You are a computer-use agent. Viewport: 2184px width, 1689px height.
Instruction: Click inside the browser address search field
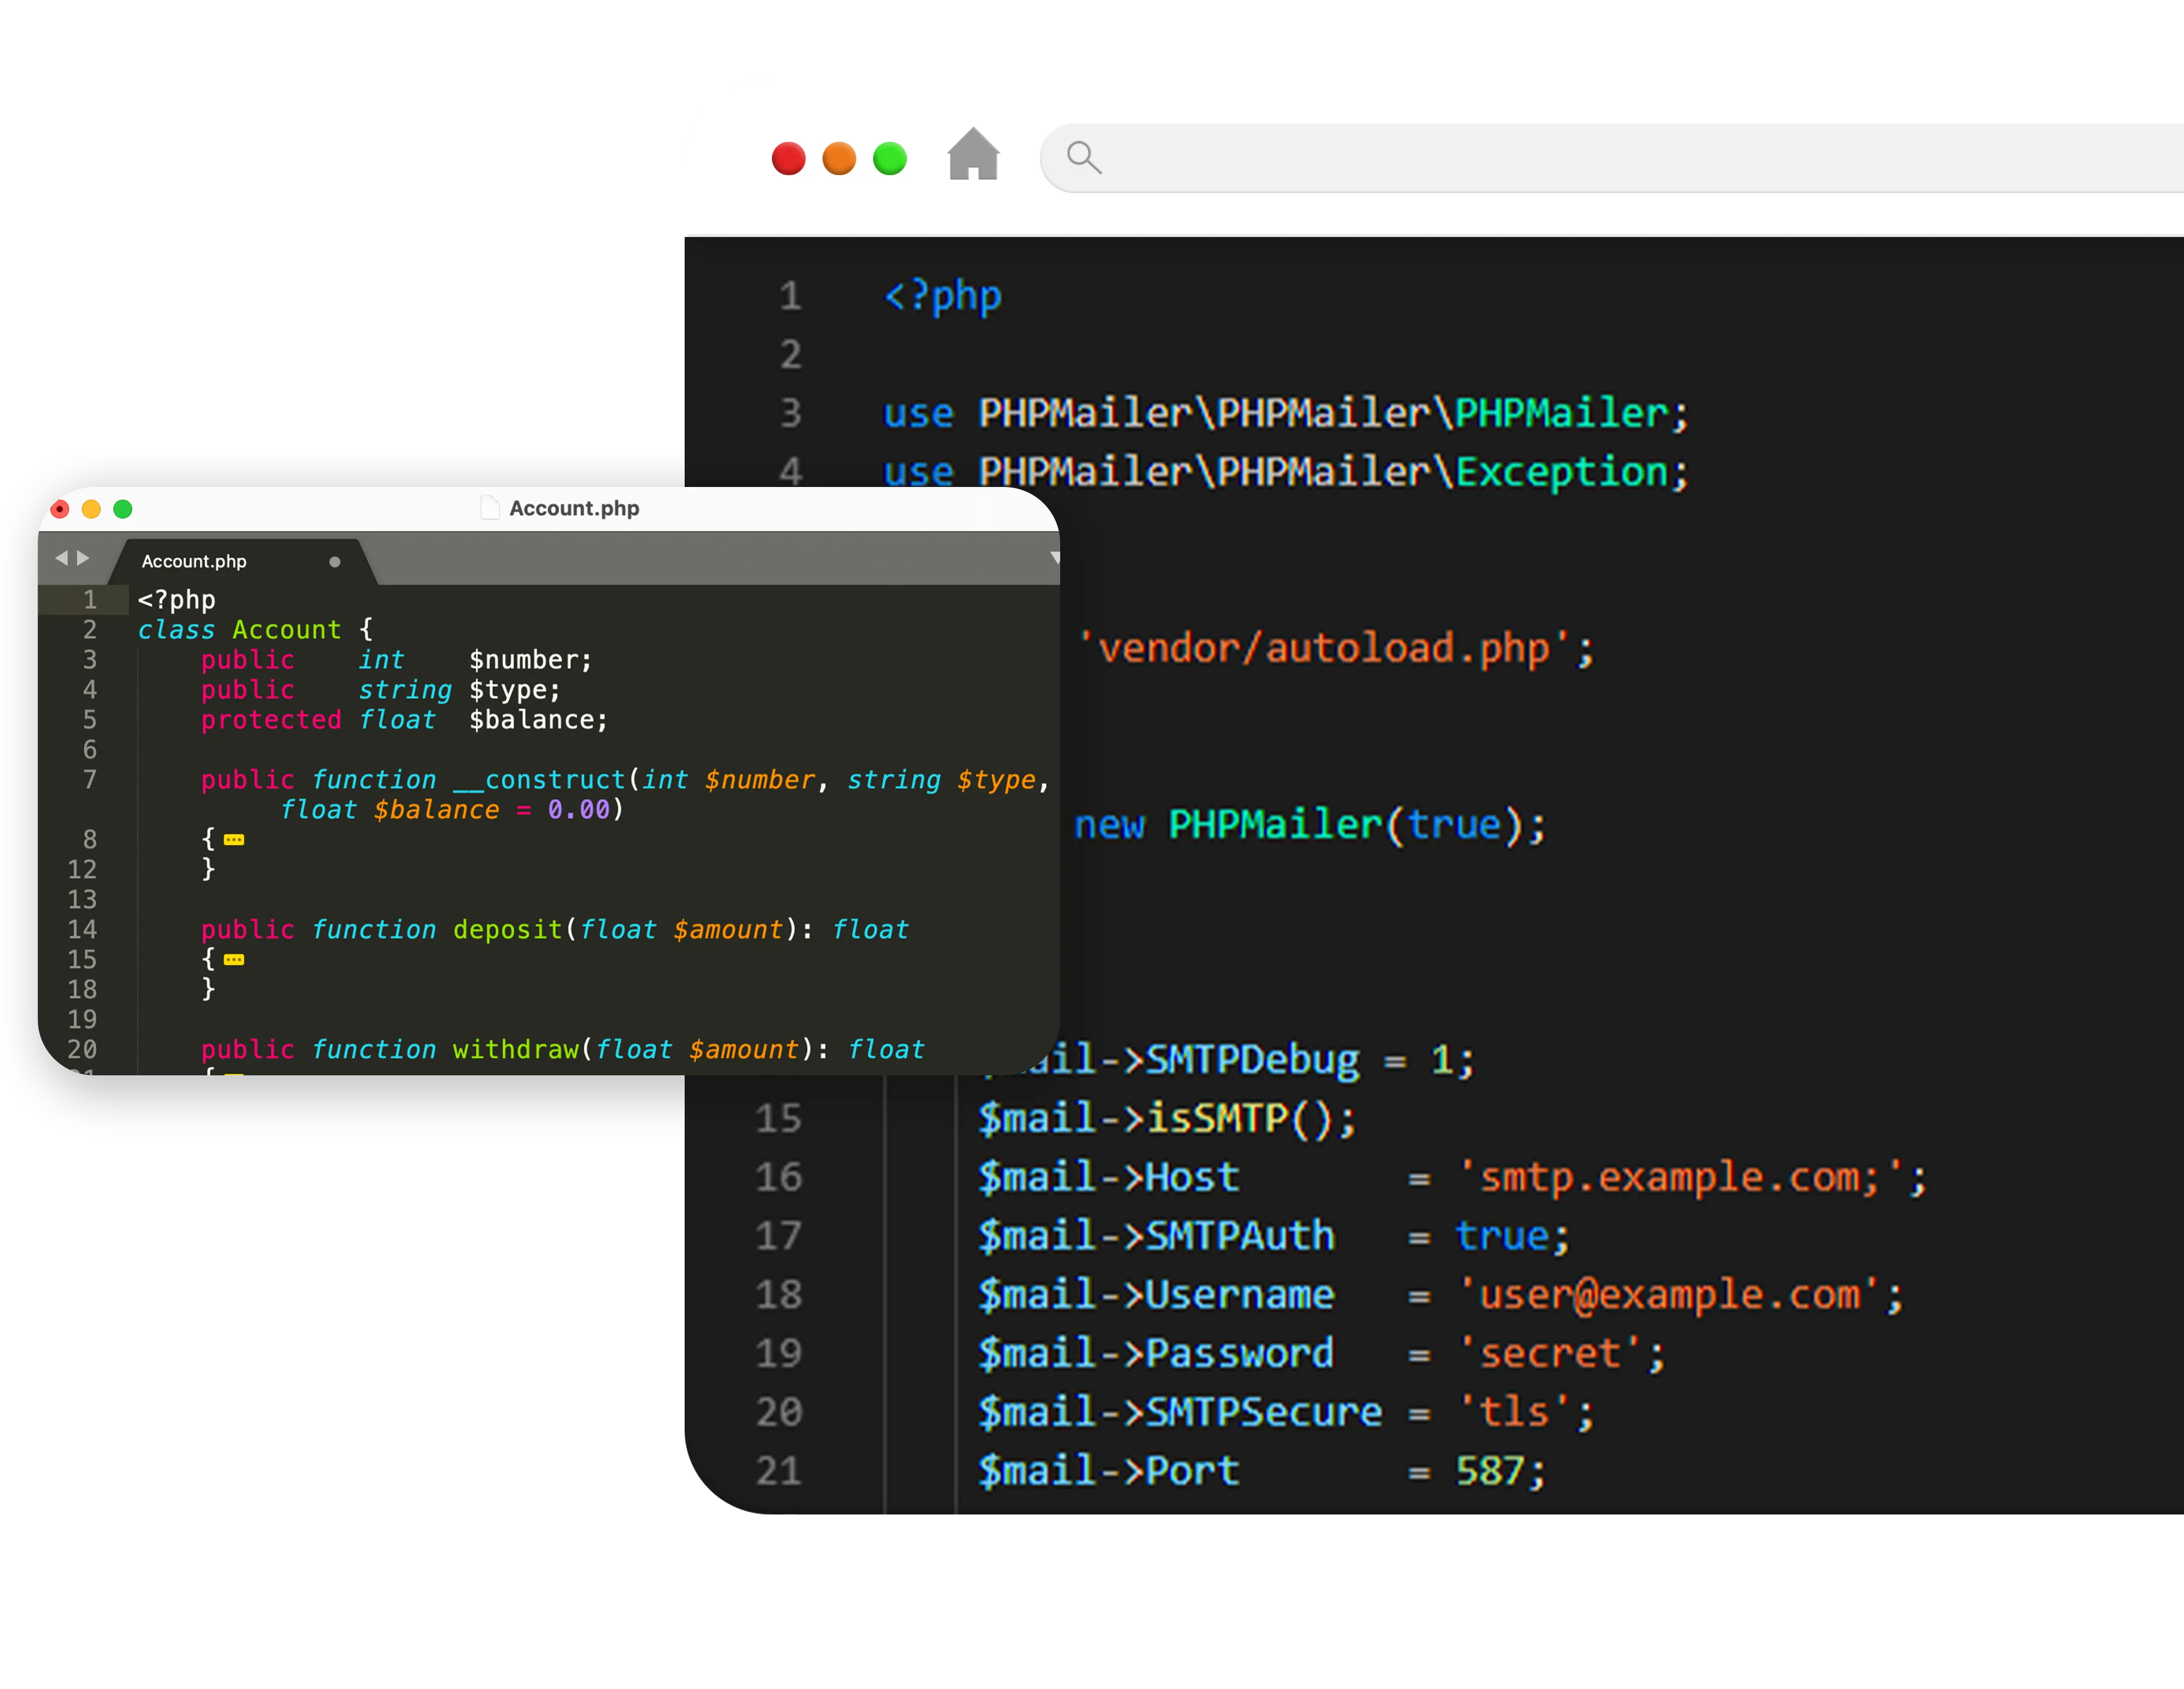pyautogui.click(x=1600, y=158)
